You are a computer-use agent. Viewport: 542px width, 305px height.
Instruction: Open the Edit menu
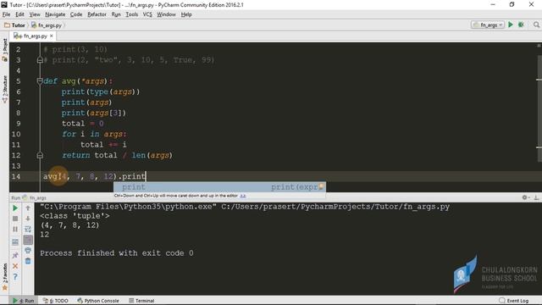(x=19, y=14)
